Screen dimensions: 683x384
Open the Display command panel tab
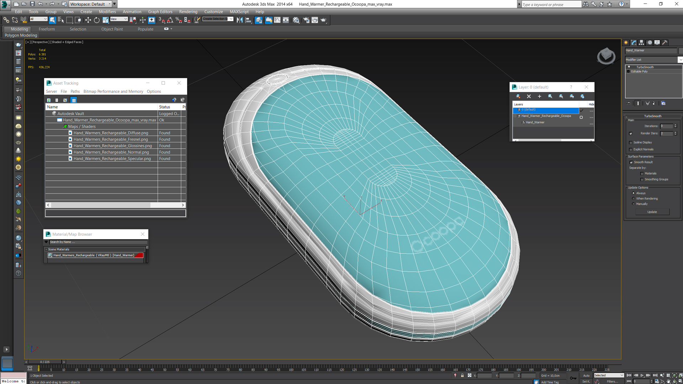[657, 42]
